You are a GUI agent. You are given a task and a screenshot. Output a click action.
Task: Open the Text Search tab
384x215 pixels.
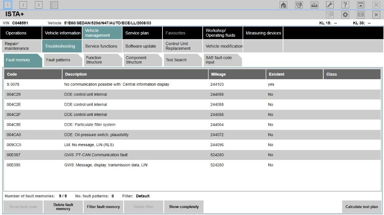pyautogui.click(x=176, y=60)
